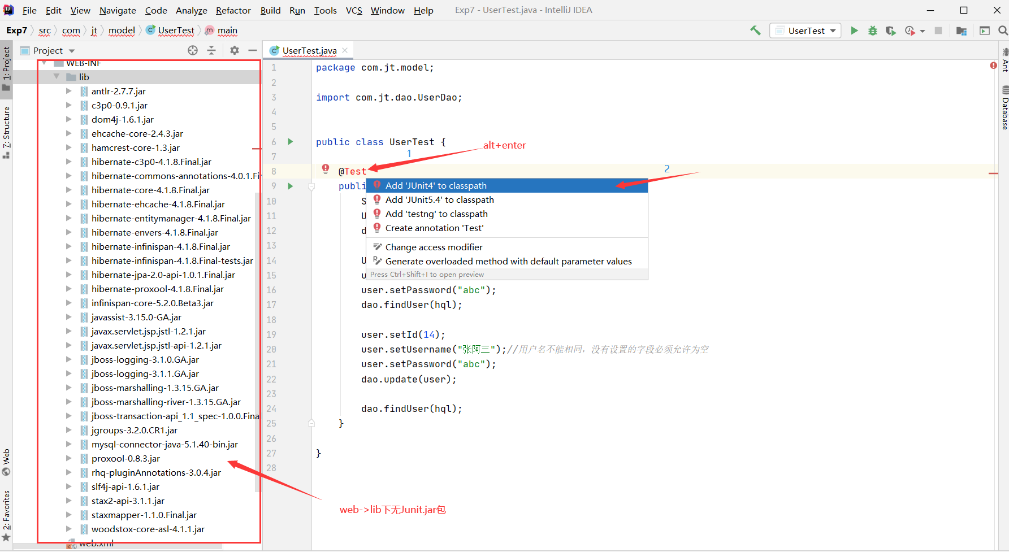
Task: Select ehcache-core-2.4.3.jar in the tree
Action: click(137, 133)
